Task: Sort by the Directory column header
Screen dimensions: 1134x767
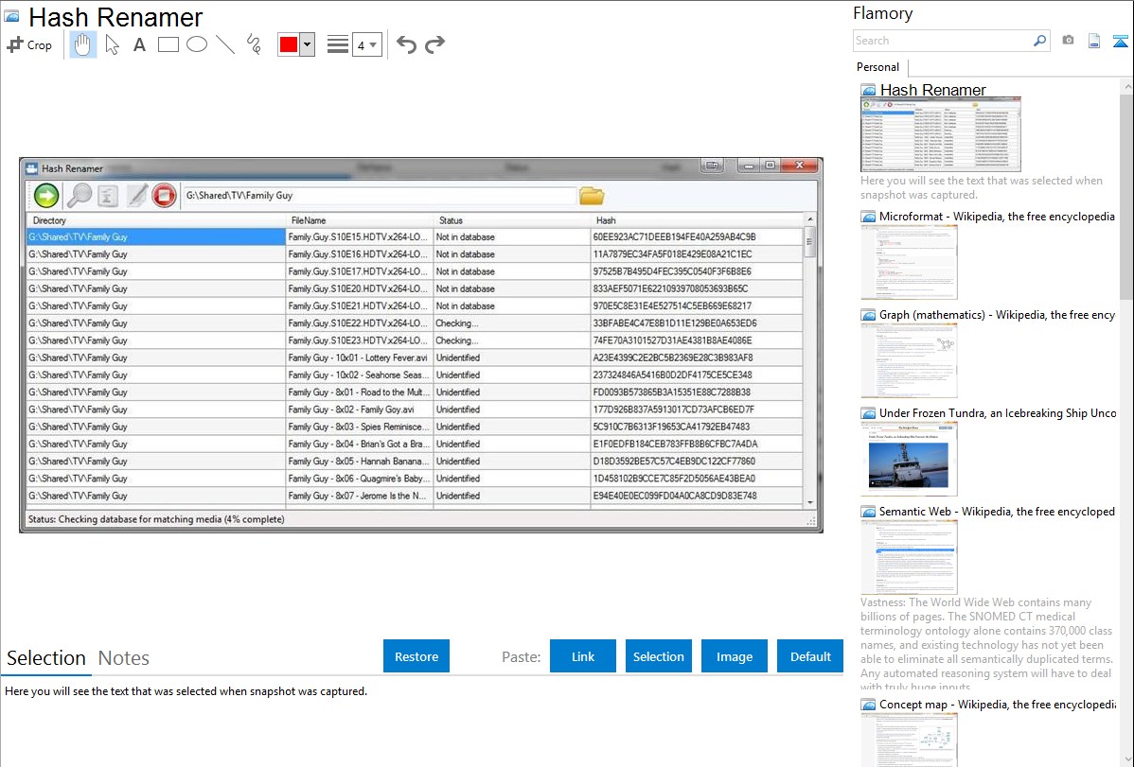Action: [156, 220]
